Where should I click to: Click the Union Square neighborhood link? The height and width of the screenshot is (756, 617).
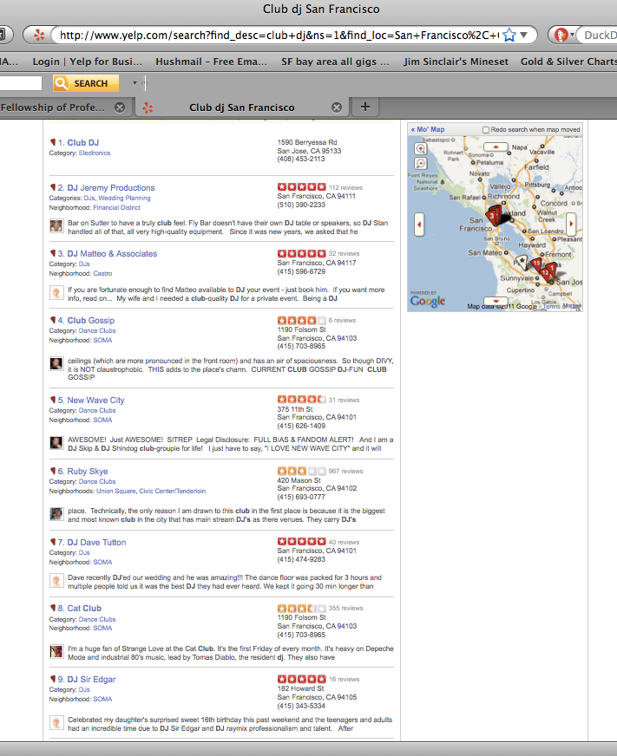(x=116, y=492)
